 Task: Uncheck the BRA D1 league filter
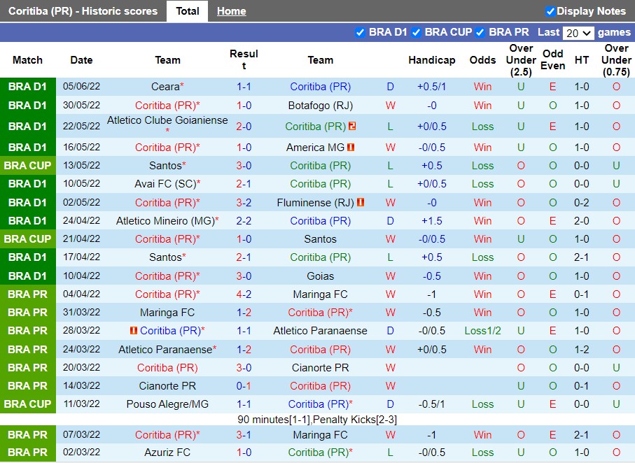[360, 32]
